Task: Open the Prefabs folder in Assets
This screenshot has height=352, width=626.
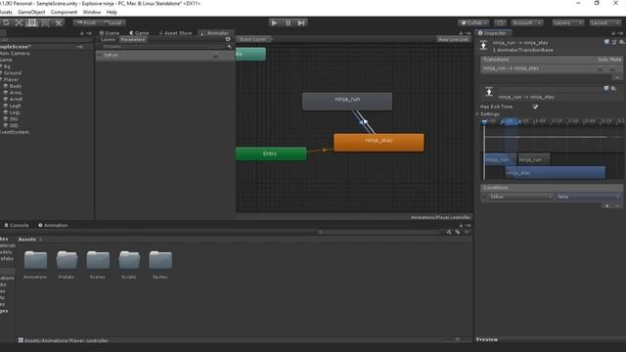Action: (x=67, y=265)
